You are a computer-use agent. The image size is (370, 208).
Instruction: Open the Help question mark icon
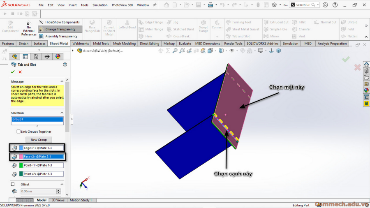coord(335,5)
